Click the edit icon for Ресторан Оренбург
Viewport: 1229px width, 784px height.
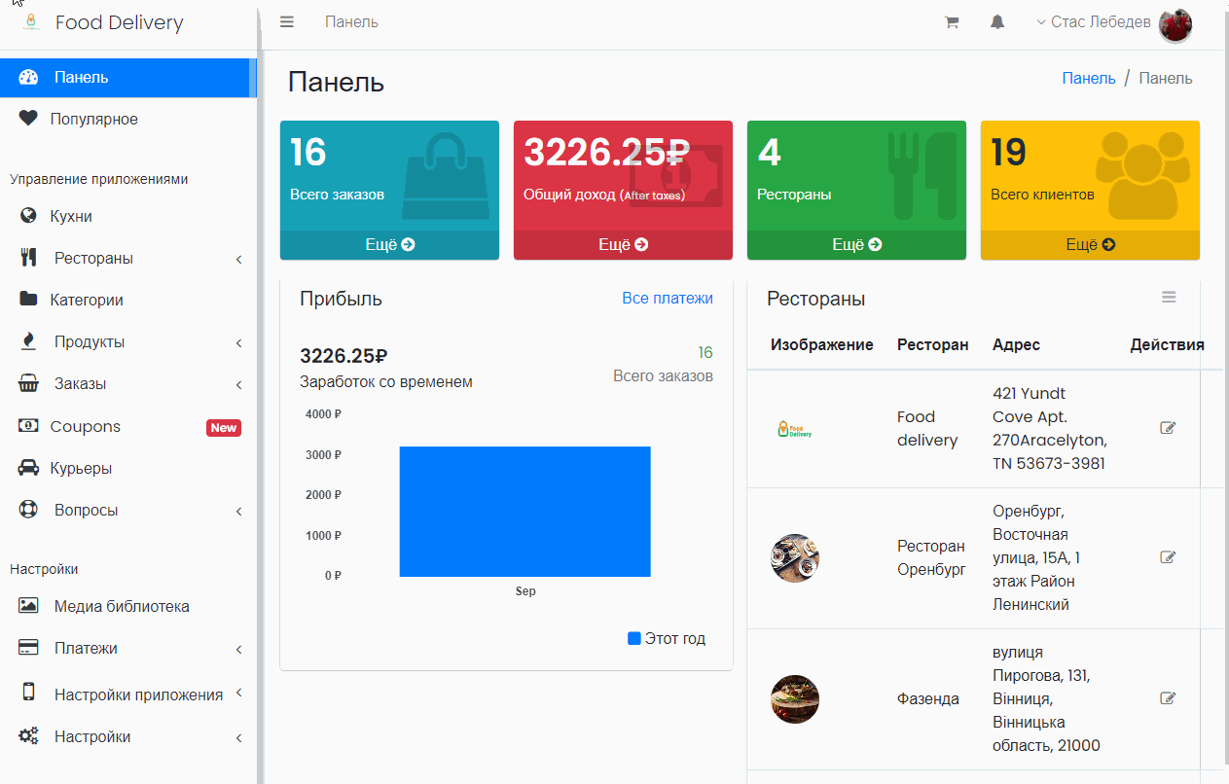(x=1168, y=557)
